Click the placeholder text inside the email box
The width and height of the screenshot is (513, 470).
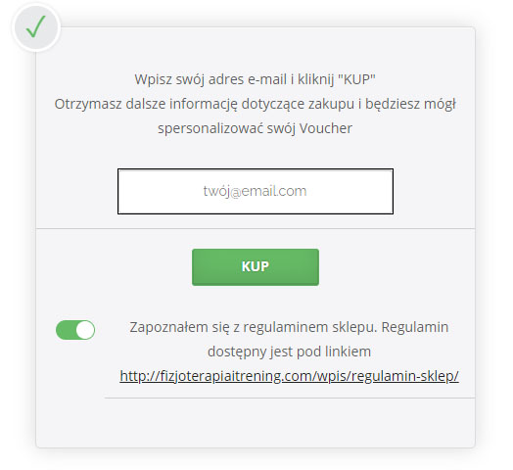[x=255, y=191]
